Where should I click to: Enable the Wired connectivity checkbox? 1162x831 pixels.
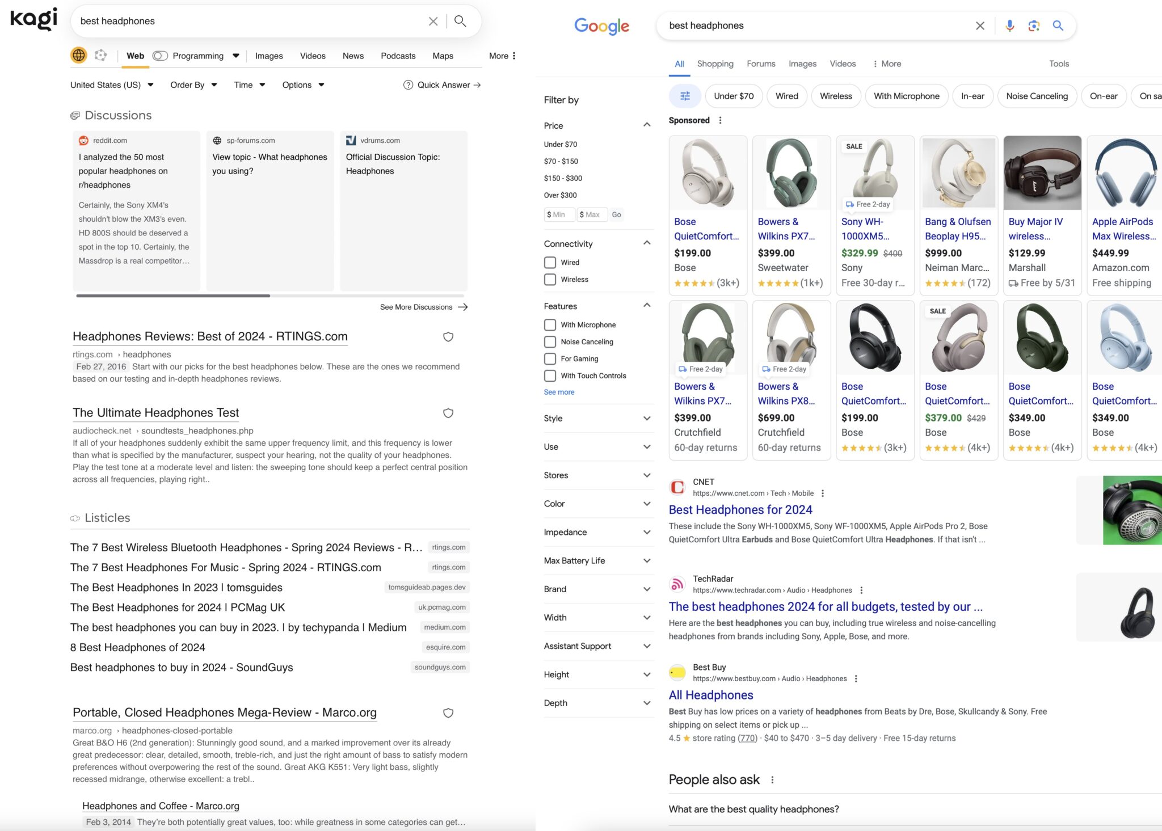tap(550, 262)
